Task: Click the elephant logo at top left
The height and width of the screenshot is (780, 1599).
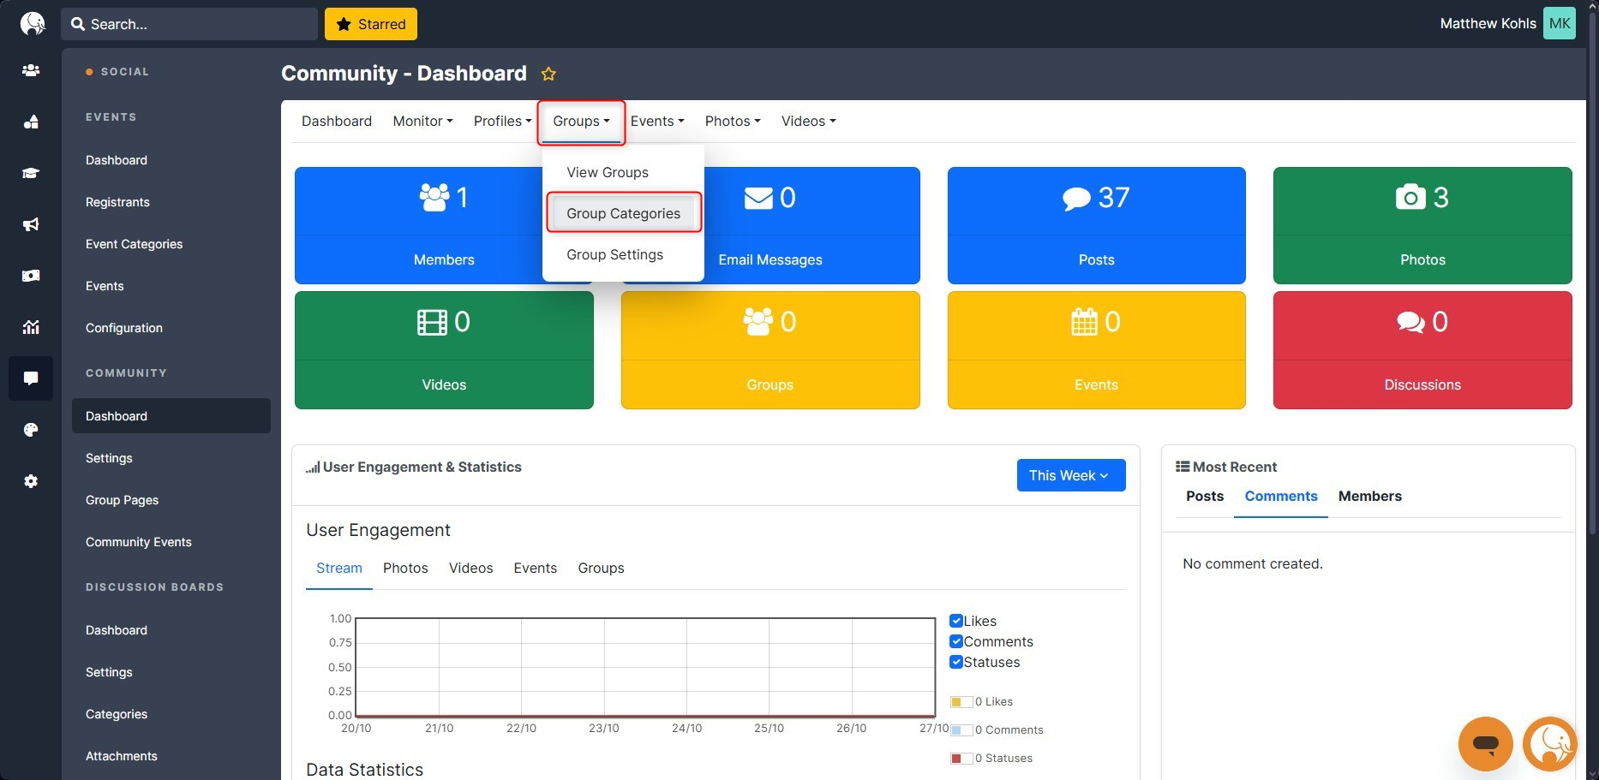Action: coord(33,24)
